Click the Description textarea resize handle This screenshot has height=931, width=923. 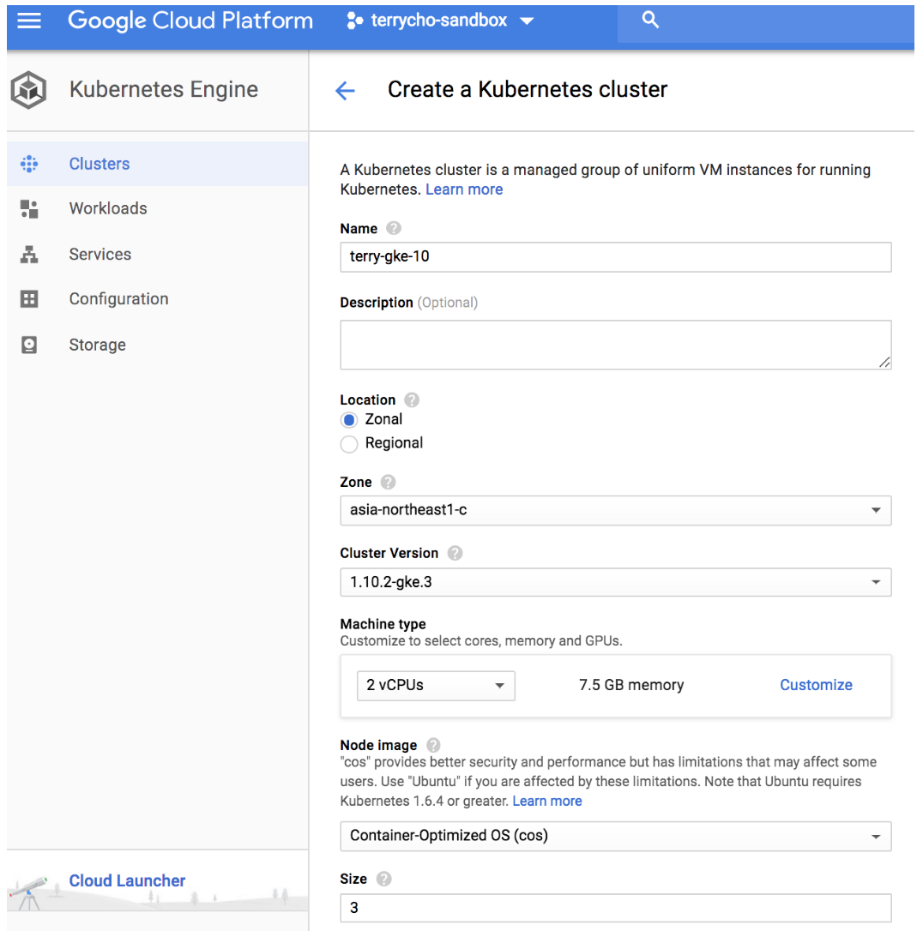coord(884,362)
